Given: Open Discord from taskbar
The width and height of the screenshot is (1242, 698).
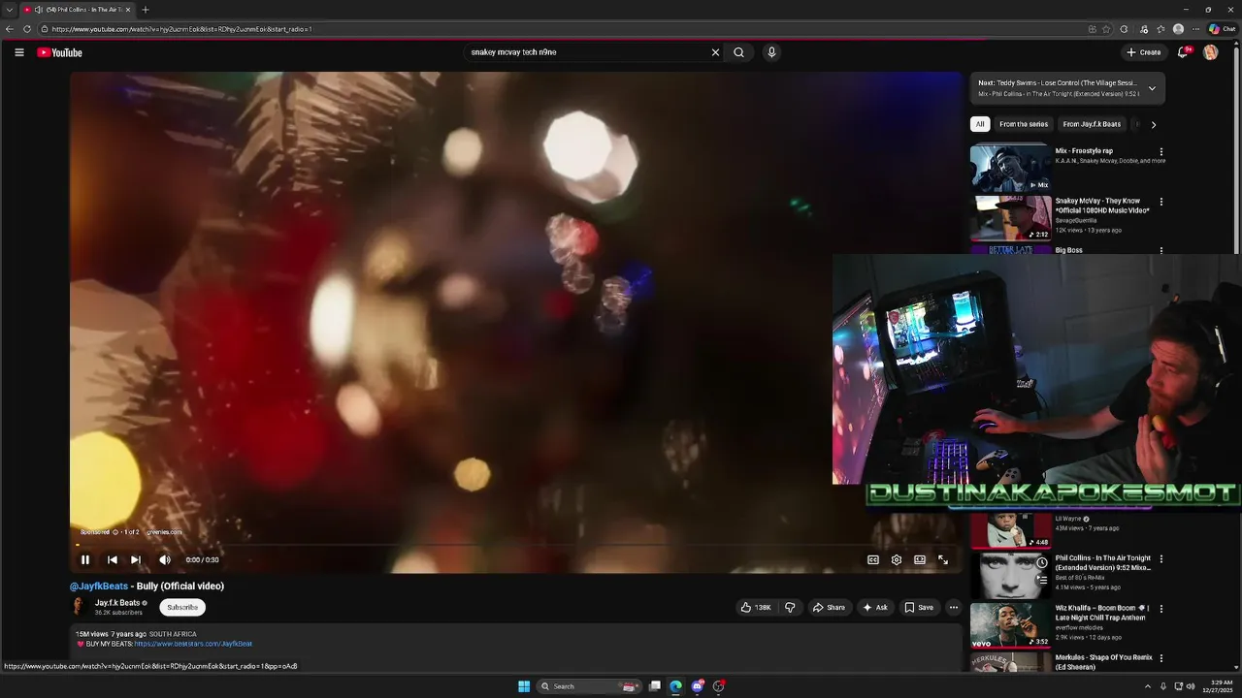Looking at the screenshot, I should (697, 686).
